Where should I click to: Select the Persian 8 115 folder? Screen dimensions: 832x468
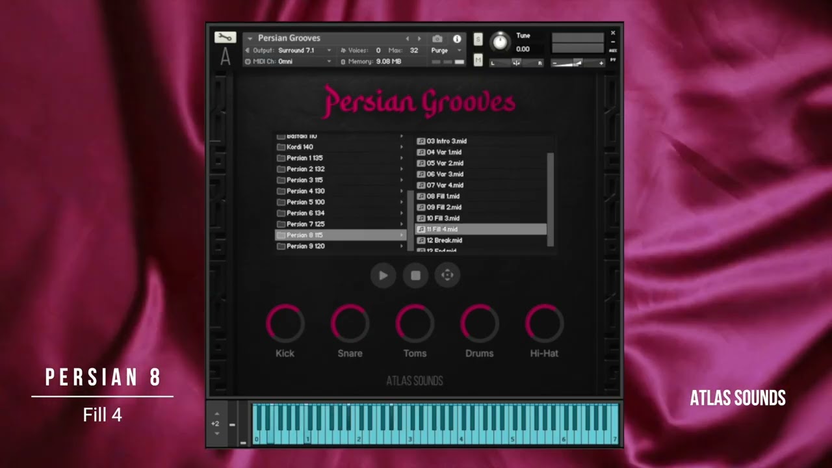point(340,235)
